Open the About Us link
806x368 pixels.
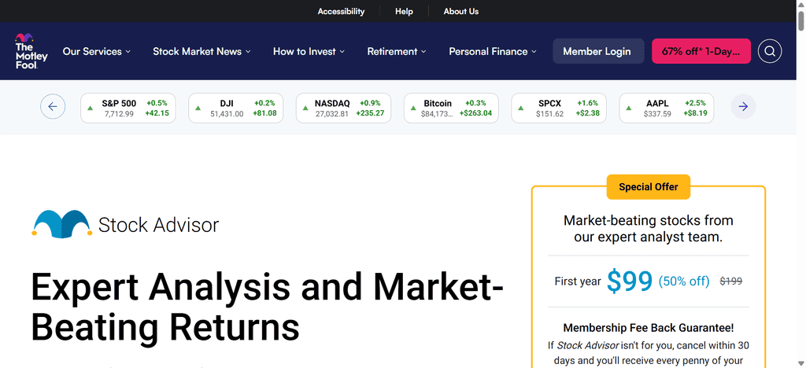[461, 11]
